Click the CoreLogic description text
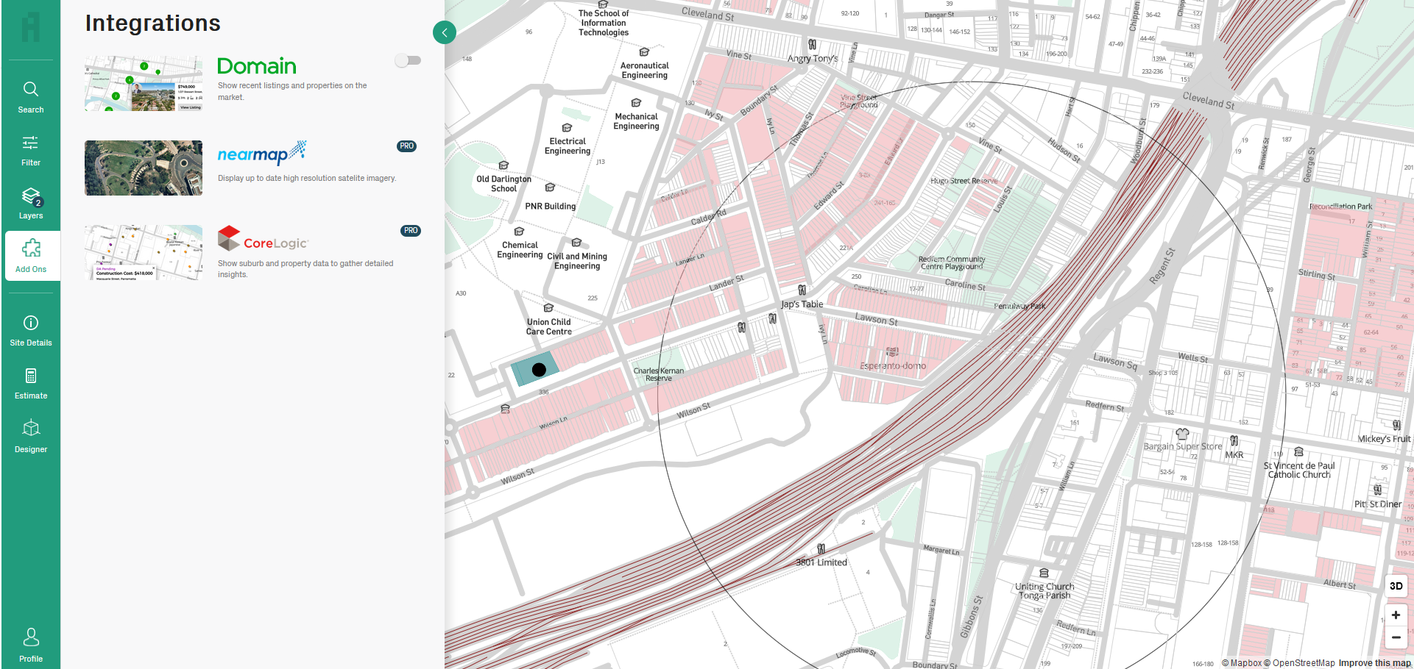The height and width of the screenshot is (669, 1414). pos(305,268)
